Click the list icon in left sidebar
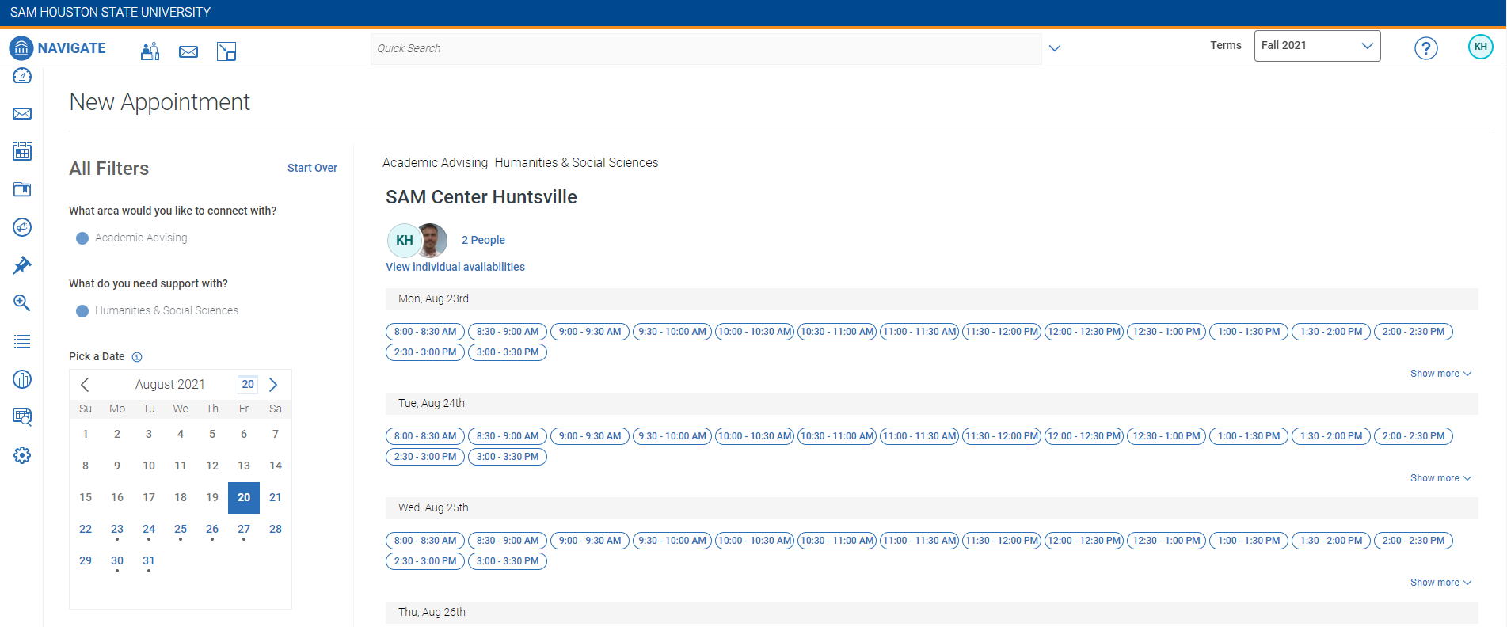This screenshot has height=627, width=1507. click(x=22, y=341)
